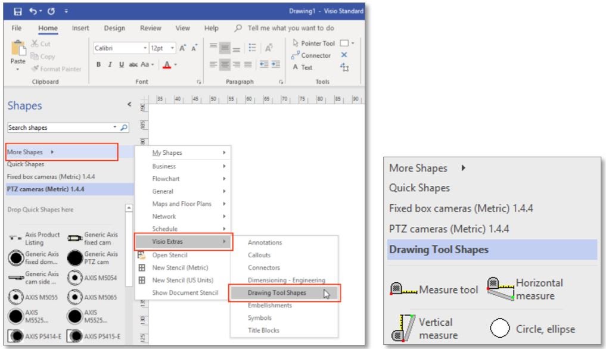Click the Undo arrow in the title bar
The image size is (606, 349).
[33, 11]
